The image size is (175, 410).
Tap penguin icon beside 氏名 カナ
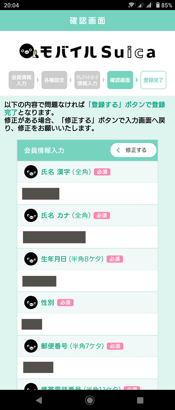point(31,216)
